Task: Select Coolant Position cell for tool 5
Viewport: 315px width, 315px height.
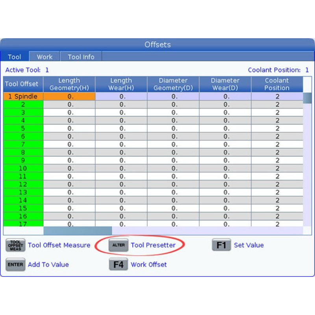Action: click(x=277, y=128)
